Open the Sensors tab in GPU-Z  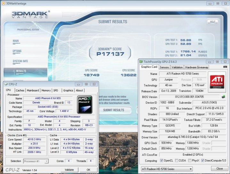pyautogui.click(x=164, y=67)
